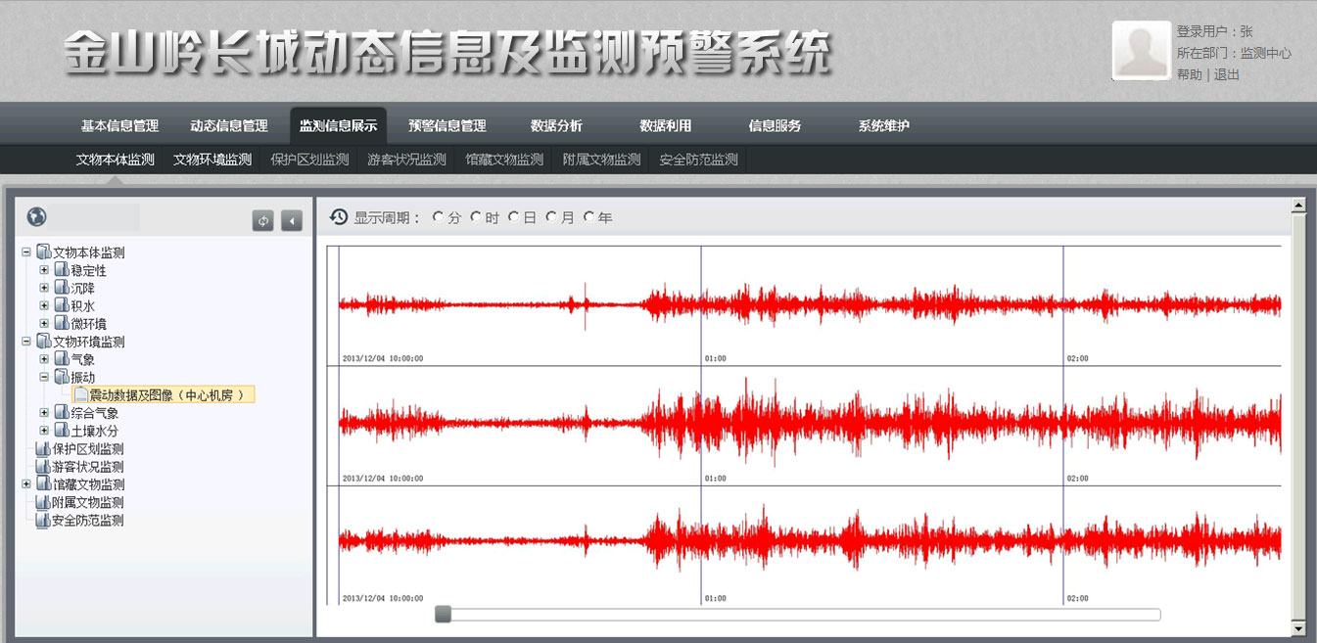The width and height of the screenshot is (1317, 643).
Task: Click the chart icon beside 安全防范监测
Action: pos(43,521)
